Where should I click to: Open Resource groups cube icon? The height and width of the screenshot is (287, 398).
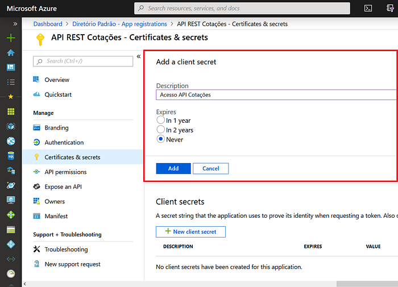tap(11, 126)
